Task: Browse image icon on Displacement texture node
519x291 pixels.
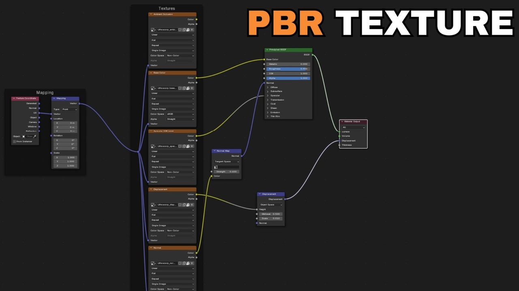Action: click(153, 205)
